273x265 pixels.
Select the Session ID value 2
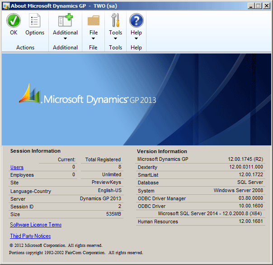(120, 206)
